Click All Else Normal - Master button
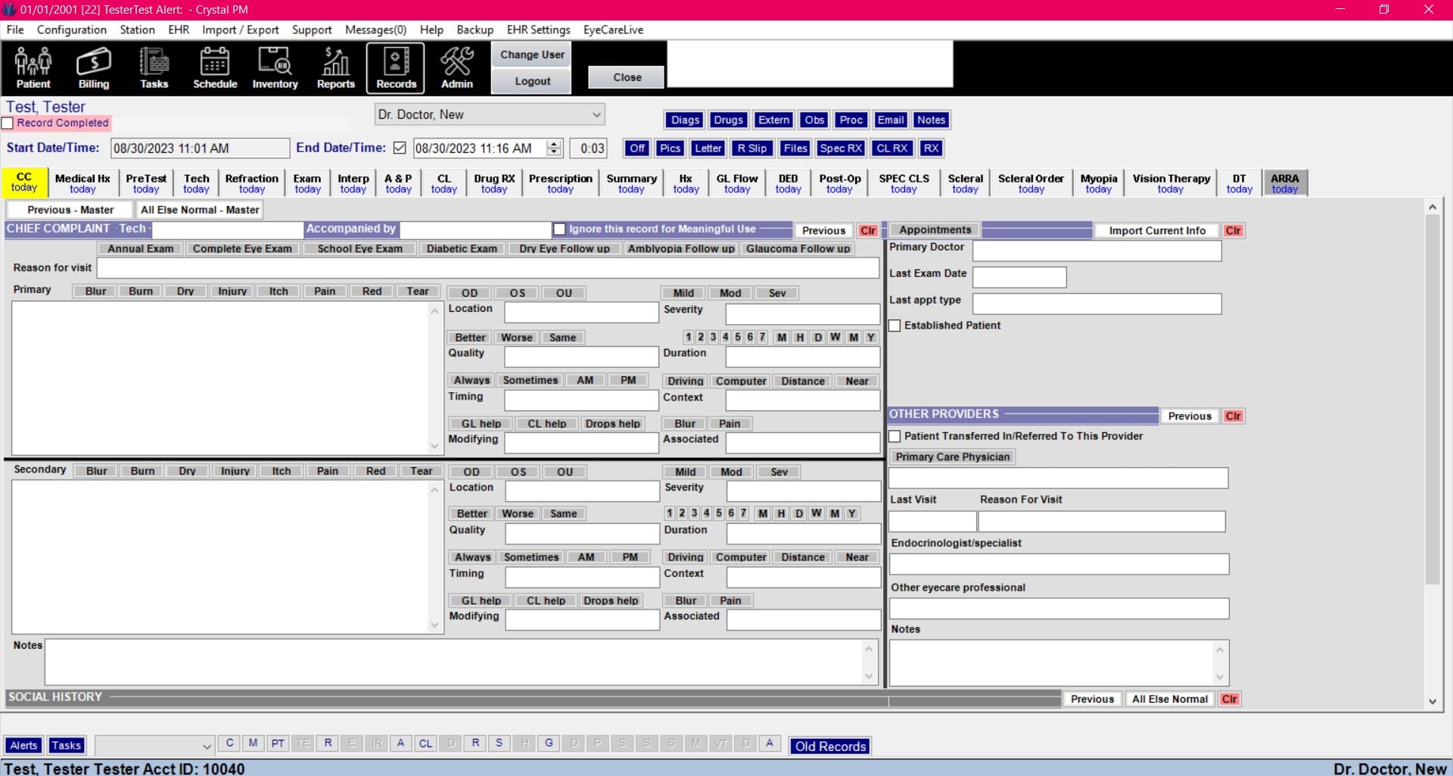The height and width of the screenshot is (776, 1453). click(200, 210)
